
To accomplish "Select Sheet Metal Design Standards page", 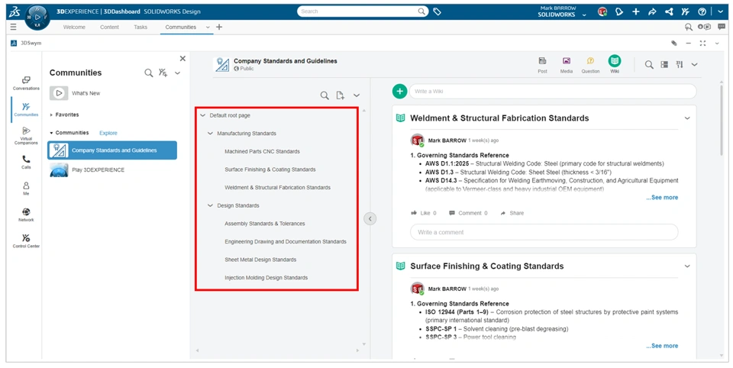I will [260, 260].
